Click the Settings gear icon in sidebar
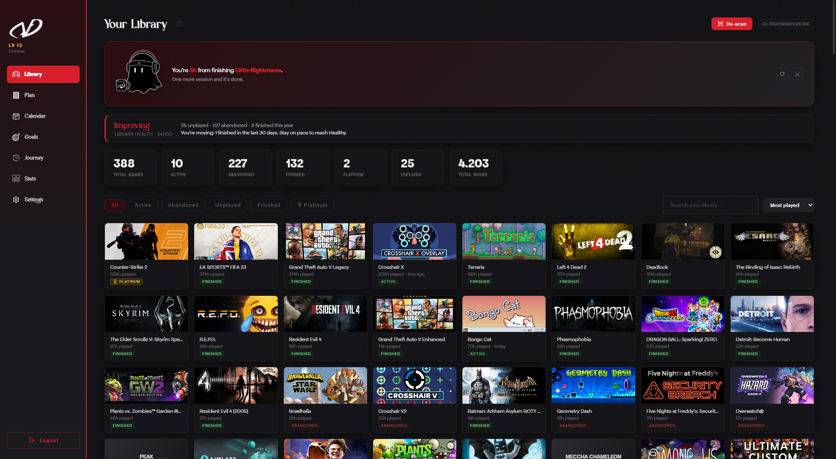836x459 pixels. (16, 200)
